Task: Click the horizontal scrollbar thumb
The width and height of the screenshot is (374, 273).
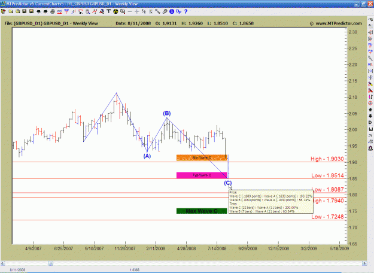Action: (x=51, y=263)
